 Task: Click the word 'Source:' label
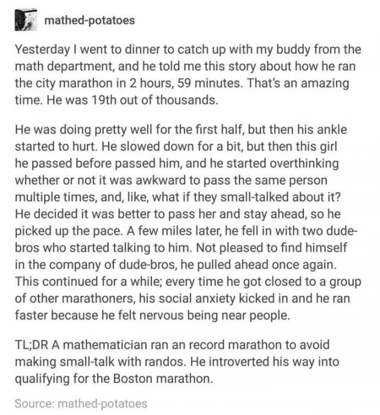[x=34, y=404]
